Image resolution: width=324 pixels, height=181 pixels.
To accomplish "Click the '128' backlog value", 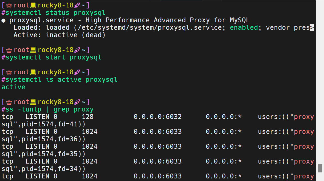I will point(88,117).
